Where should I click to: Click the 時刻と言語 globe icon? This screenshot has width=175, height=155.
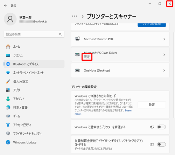tap(8, 107)
